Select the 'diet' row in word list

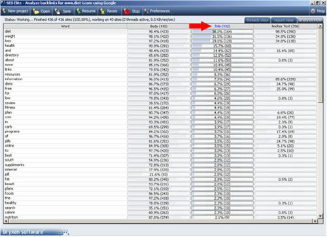click(x=65, y=31)
